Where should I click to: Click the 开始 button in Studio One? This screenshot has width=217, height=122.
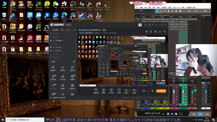(x=189, y=11)
